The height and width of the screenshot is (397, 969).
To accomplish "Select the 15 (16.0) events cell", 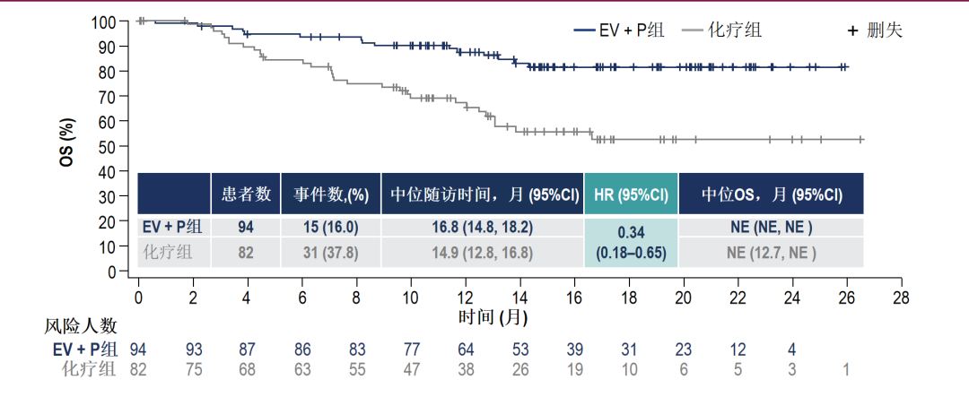I will click(x=330, y=227).
